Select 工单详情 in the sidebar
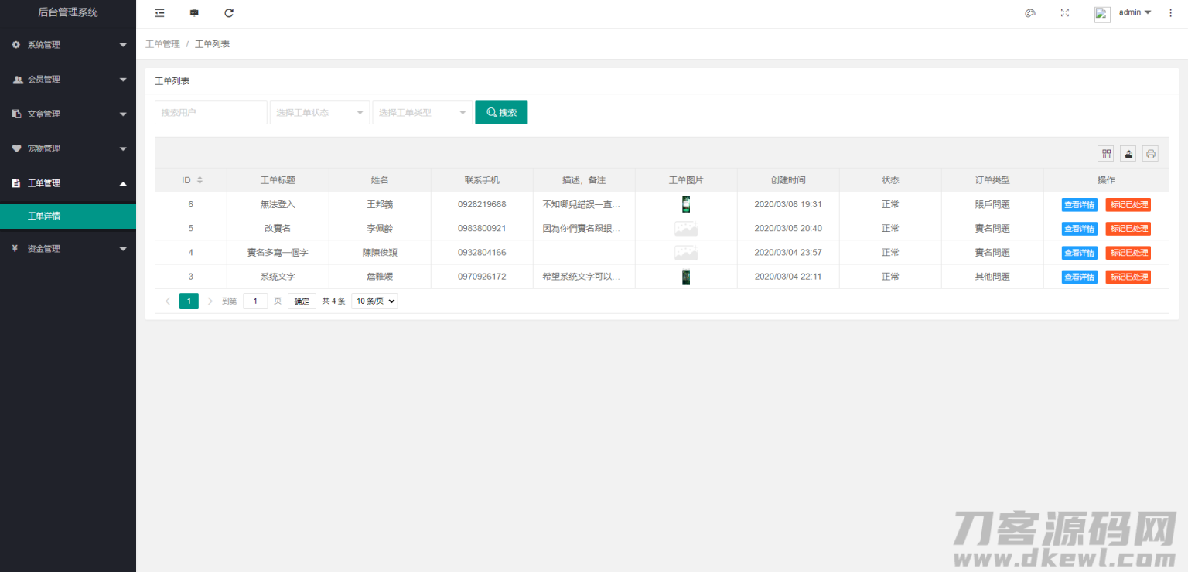This screenshot has height=572, width=1188. click(68, 216)
